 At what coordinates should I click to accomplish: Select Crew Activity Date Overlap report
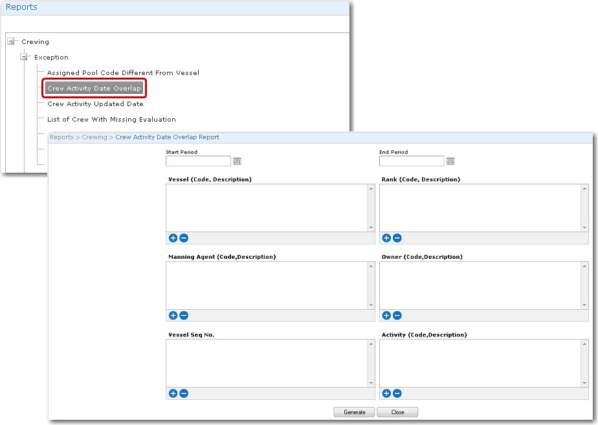94,88
